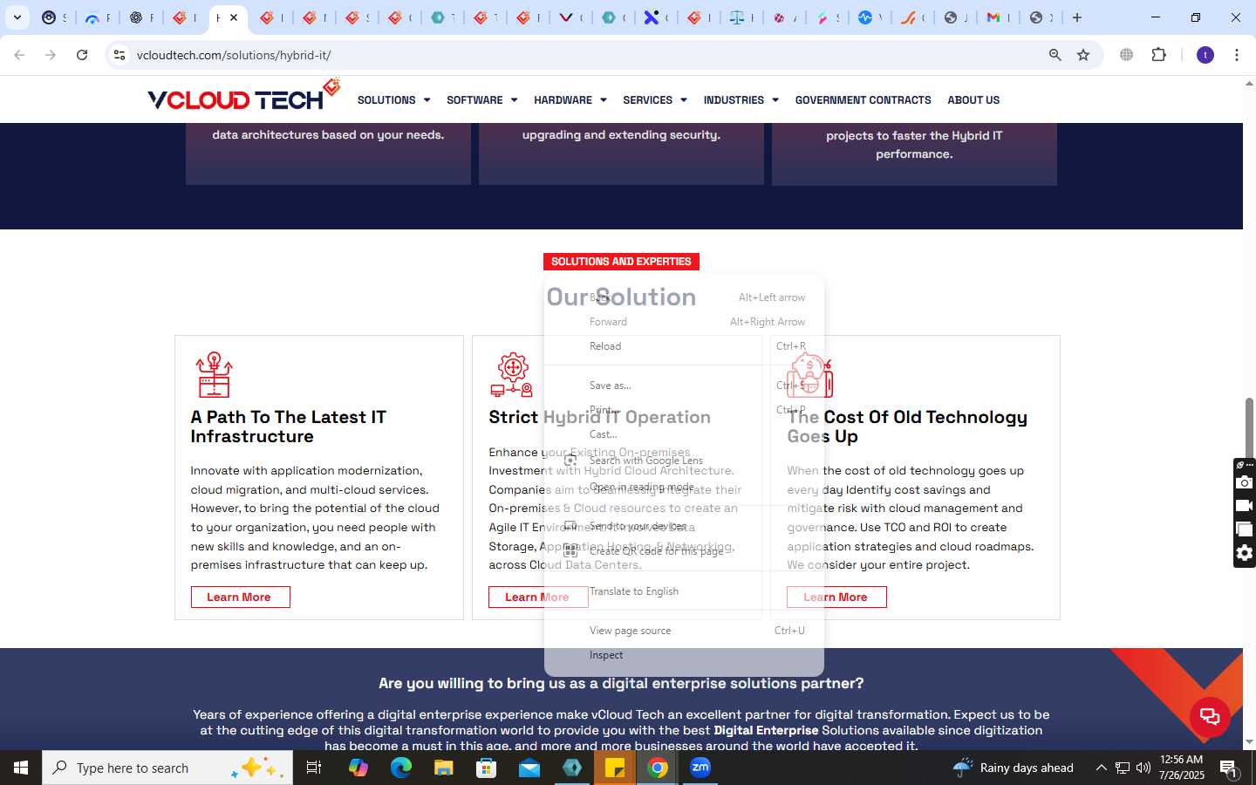The width and height of the screenshot is (1256, 785).
Task: Open the Rainy days ahead weather widget
Action: tap(1014, 768)
